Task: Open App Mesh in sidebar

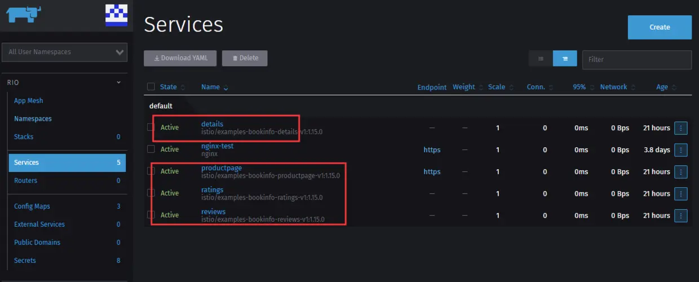Action: [x=29, y=100]
